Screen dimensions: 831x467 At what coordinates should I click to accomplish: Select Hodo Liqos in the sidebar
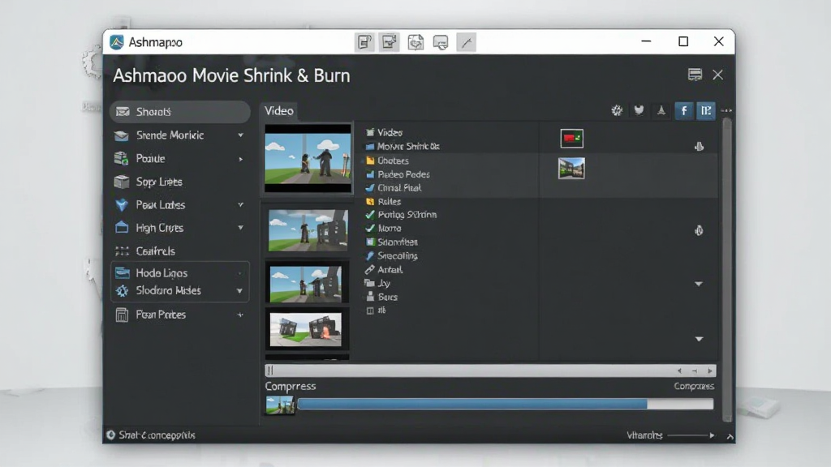pyautogui.click(x=179, y=272)
